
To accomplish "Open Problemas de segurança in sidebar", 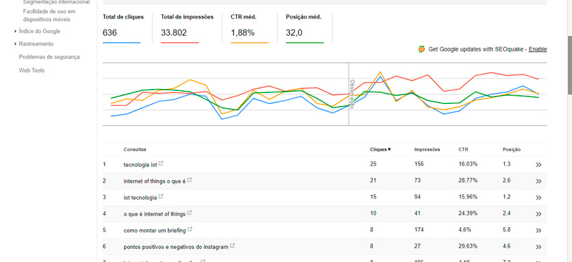I will tap(49, 57).
